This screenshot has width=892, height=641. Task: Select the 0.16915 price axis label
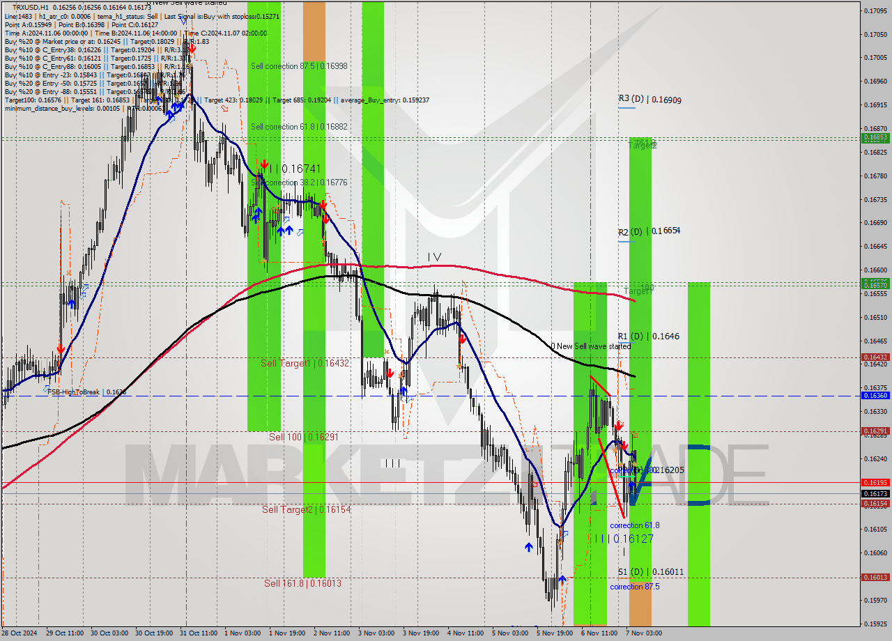tap(875, 105)
